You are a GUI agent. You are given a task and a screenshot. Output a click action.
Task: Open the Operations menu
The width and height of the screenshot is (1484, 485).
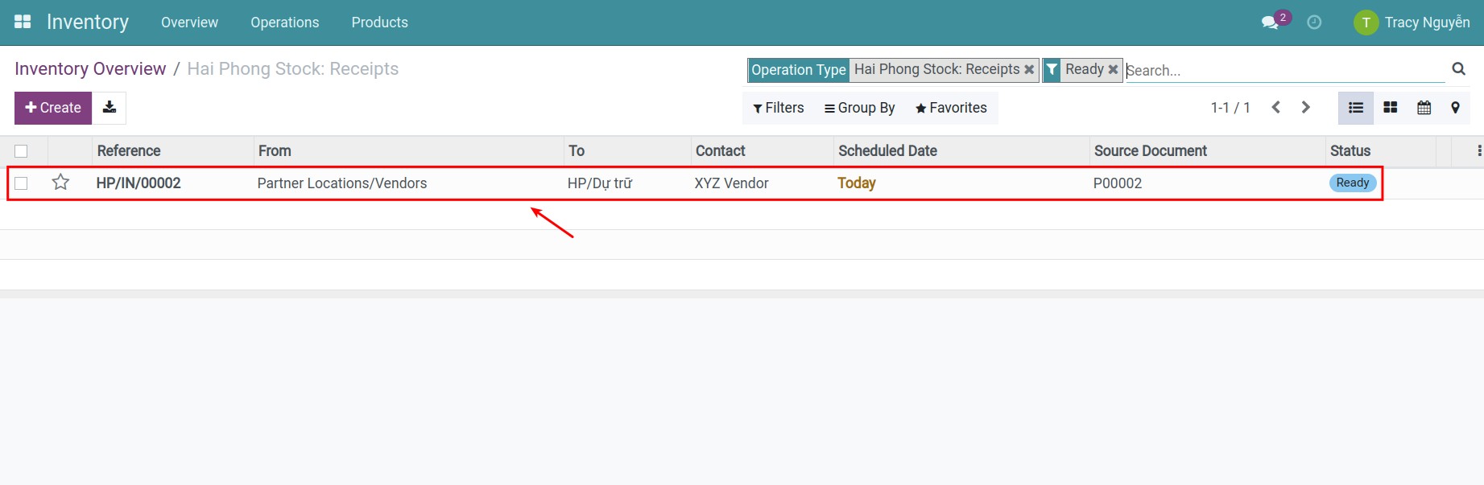(284, 23)
